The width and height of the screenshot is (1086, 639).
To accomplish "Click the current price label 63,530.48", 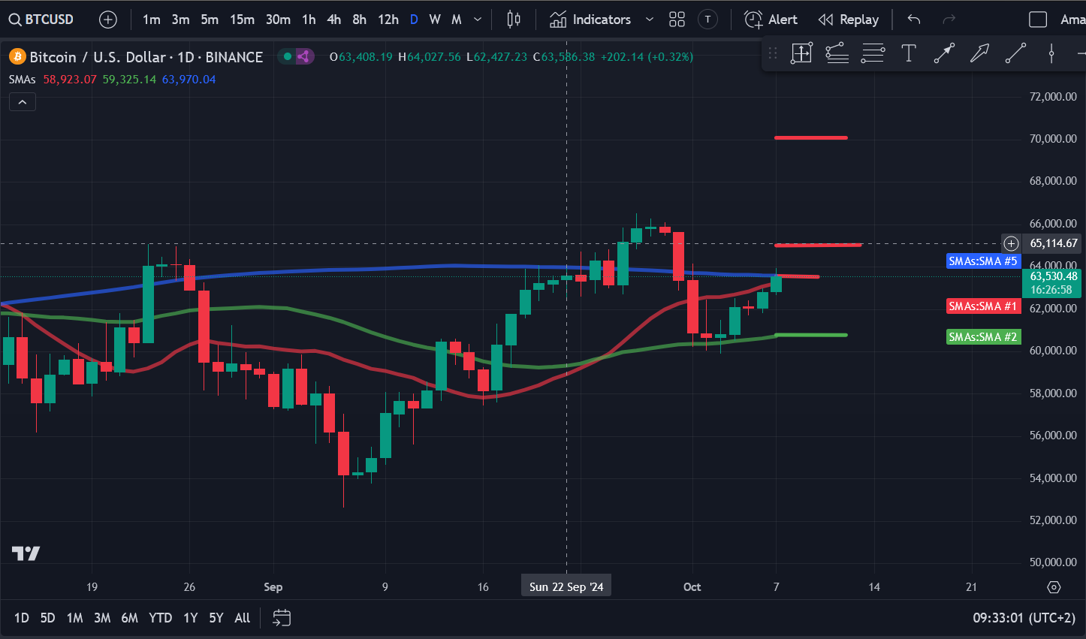I will click(1051, 276).
